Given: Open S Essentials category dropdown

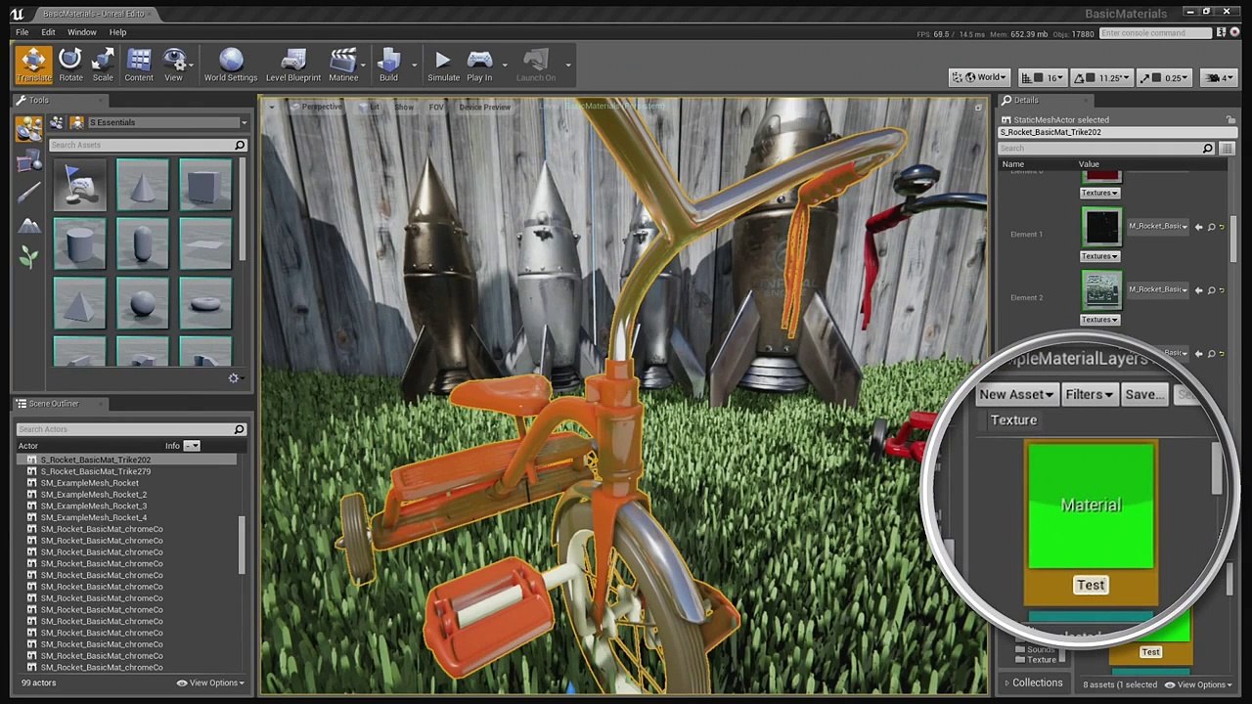Looking at the screenshot, I should 167,122.
